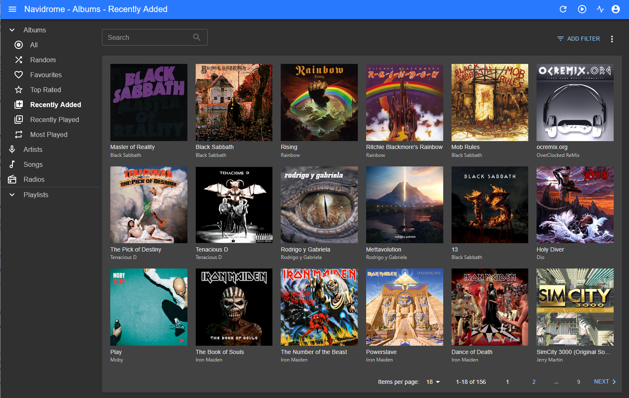Open the hamburger menu in the header
The image size is (629, 398).
tap(12, 9)
